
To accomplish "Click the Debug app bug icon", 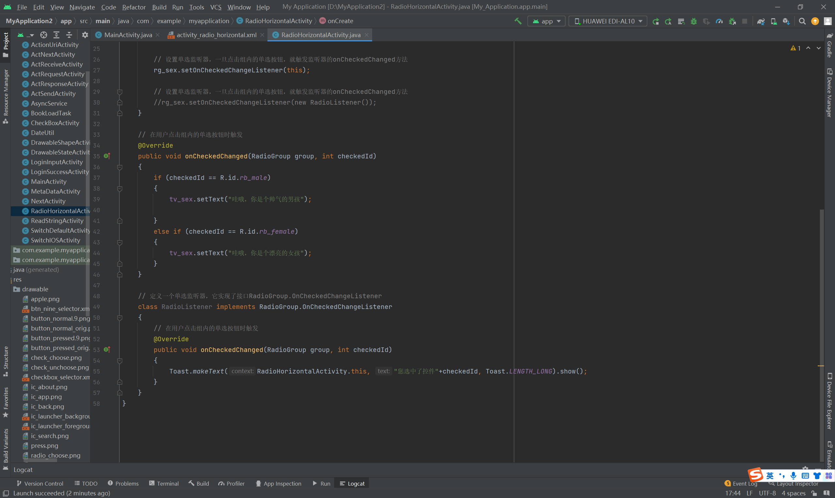I will click(694, 21).
